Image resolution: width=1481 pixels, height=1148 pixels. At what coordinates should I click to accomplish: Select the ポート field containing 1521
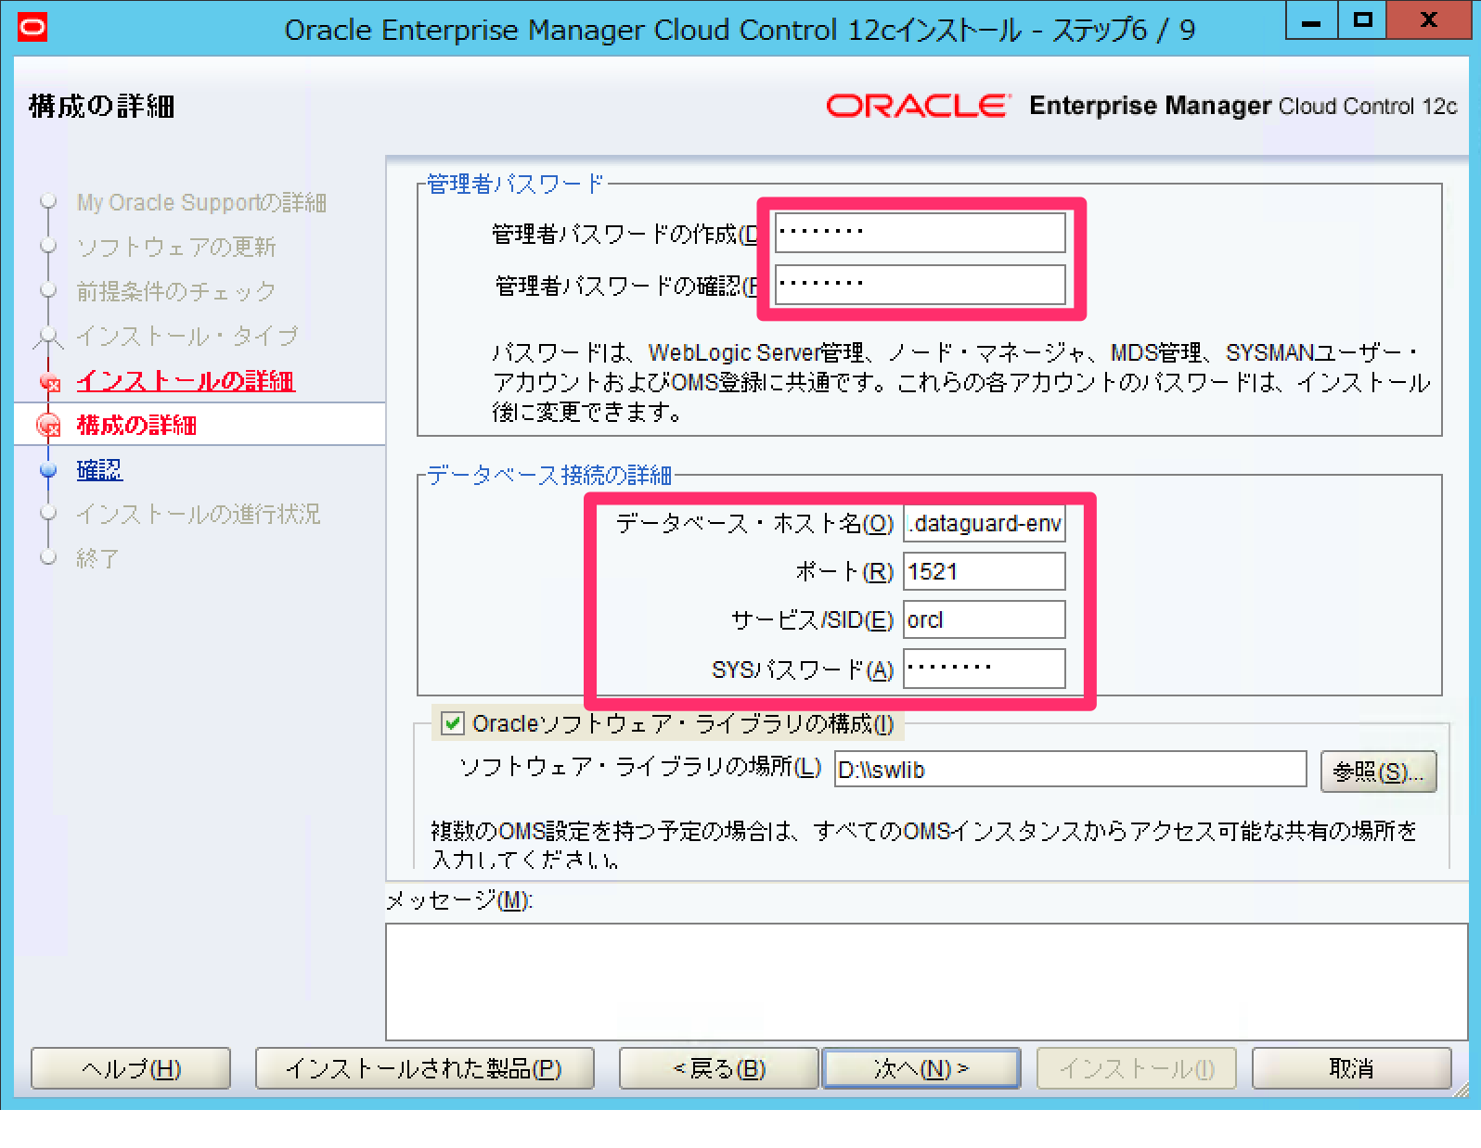(x=984, y=571)
